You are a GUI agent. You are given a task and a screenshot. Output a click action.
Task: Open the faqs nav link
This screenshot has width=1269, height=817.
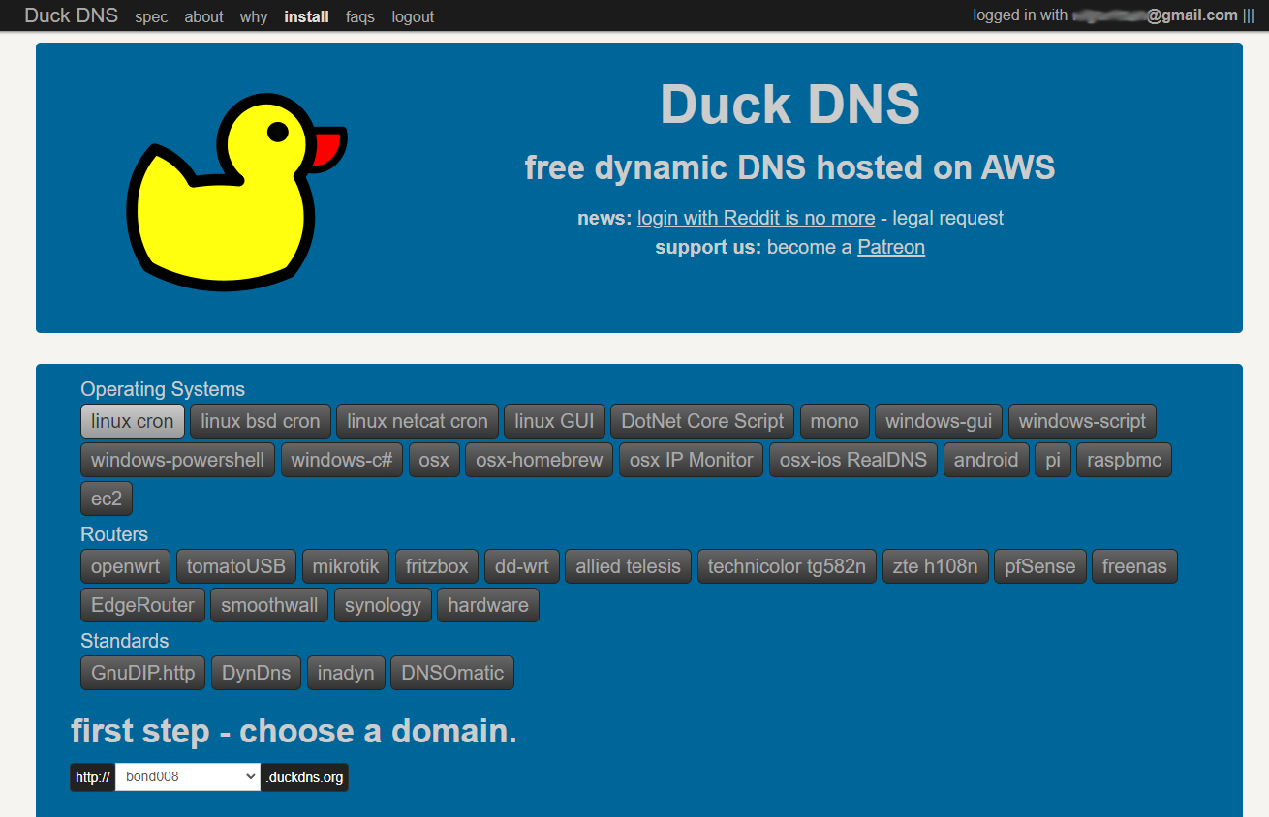(x=360, y=16)
